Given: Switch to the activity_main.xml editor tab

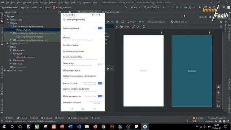Looking at the screenshot, I should (x=89, y=12).
